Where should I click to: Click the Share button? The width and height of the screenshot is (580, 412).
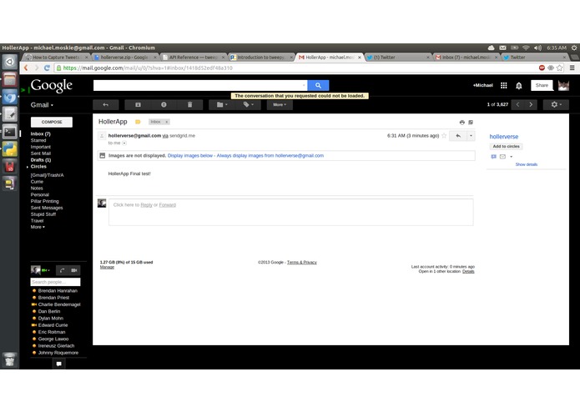tap(542, 85)
